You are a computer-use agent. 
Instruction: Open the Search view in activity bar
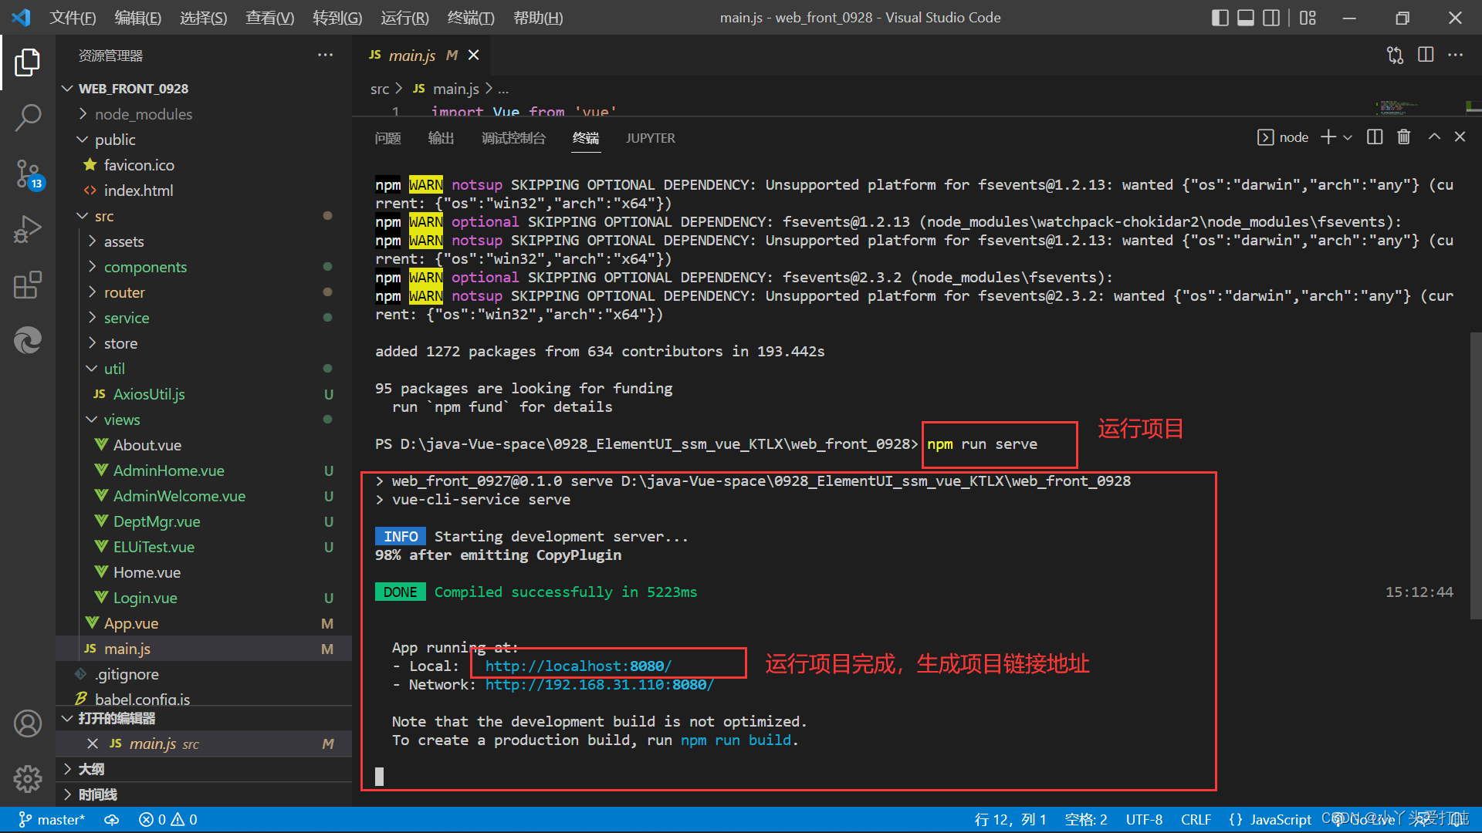pos(28,118)
